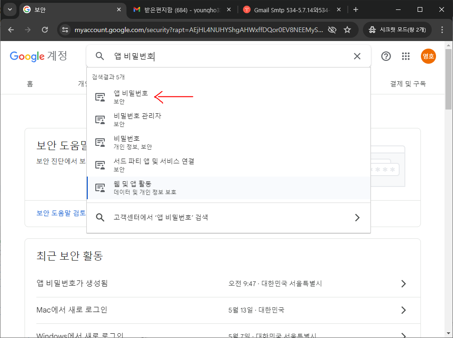Viewport: 453px width, 338px height.
Task: Open the Help question mark icon
Action: 386,56
